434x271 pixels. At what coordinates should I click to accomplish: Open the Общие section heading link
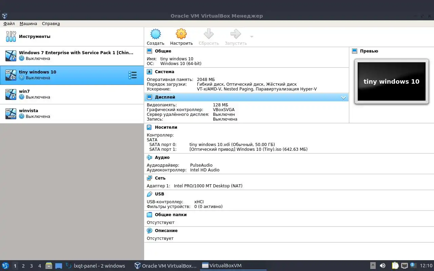point(163,51)
